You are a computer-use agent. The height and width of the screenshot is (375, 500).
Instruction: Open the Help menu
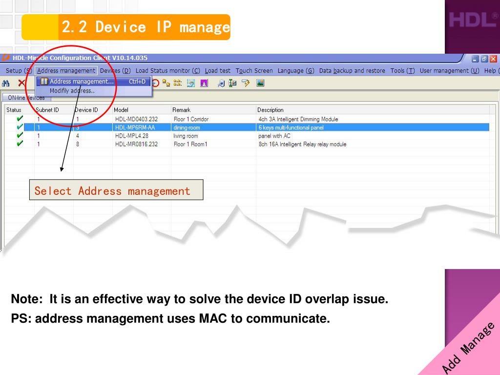coord(491,70)
